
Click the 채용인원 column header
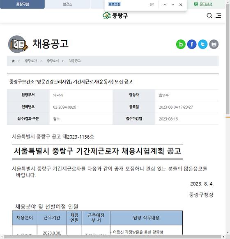point(74,218)
